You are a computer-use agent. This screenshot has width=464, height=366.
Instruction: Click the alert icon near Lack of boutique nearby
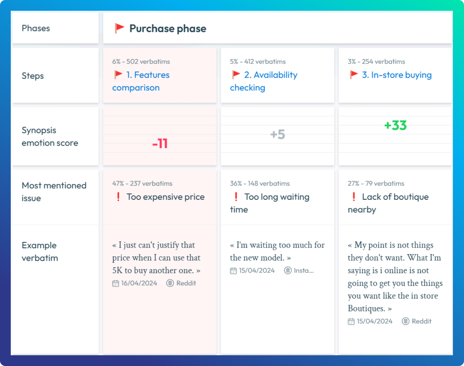pos(354,197)
